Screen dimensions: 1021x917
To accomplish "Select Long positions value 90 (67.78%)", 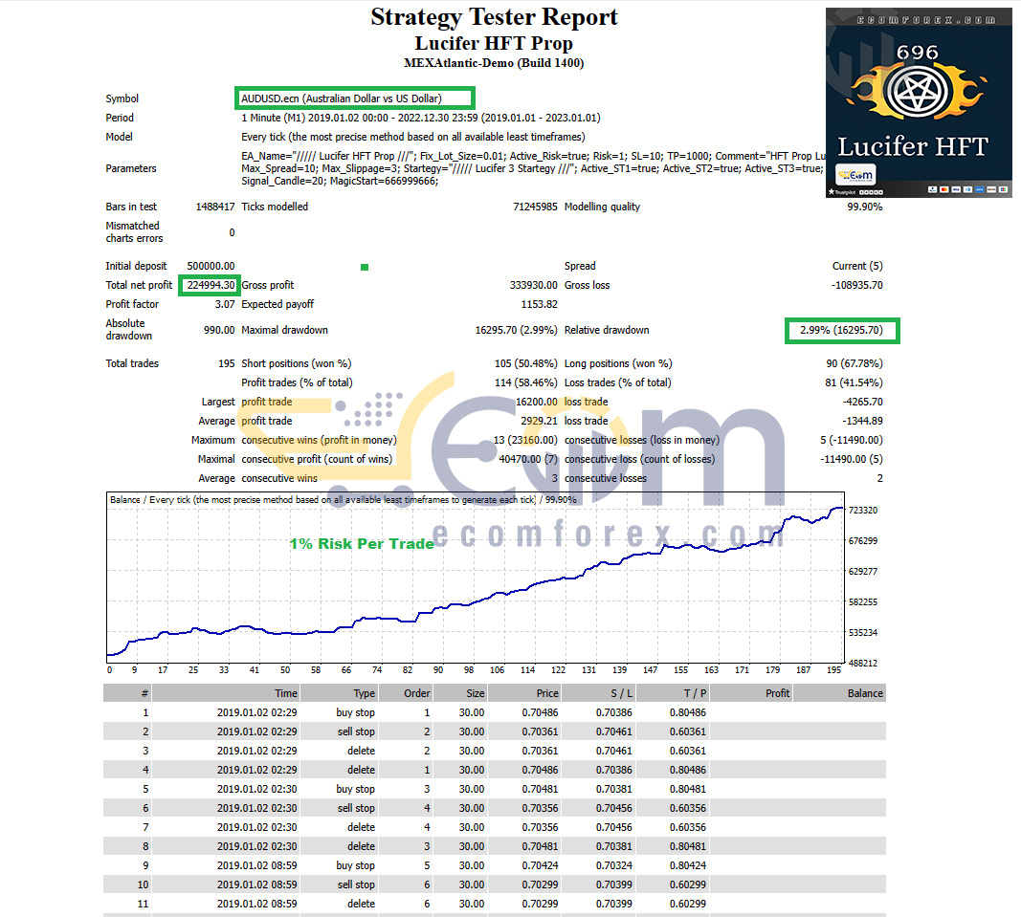I will coord(855,363).
